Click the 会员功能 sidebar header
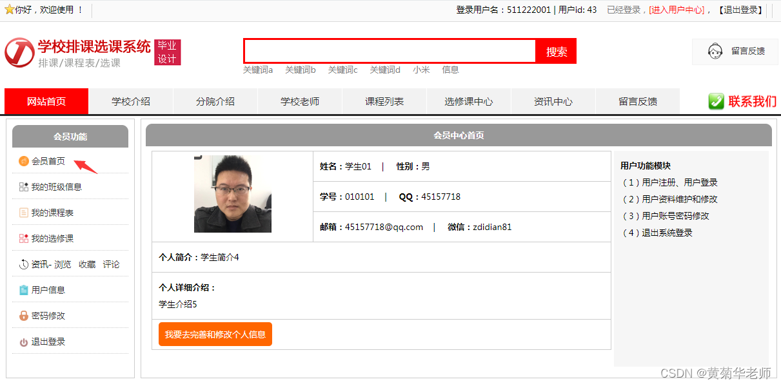 click(70, 137)
